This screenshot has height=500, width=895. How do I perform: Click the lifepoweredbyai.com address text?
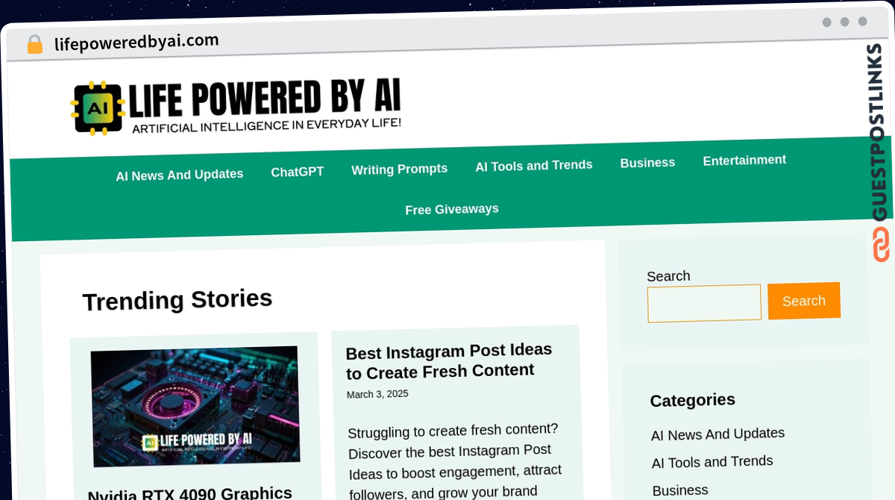pyautogui.click(x=136, y=42)
